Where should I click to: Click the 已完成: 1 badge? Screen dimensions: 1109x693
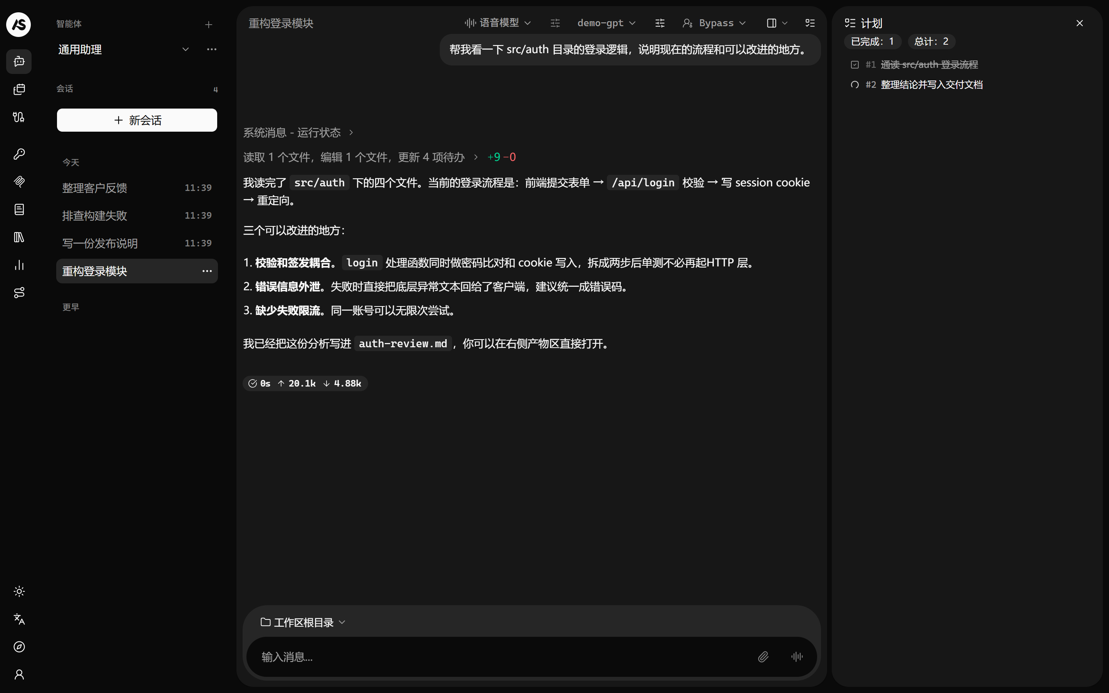(873, 42)
